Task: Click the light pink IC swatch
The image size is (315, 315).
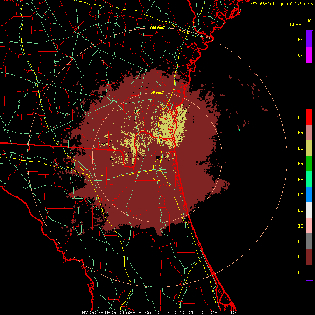Action: [x=309, y=226]
